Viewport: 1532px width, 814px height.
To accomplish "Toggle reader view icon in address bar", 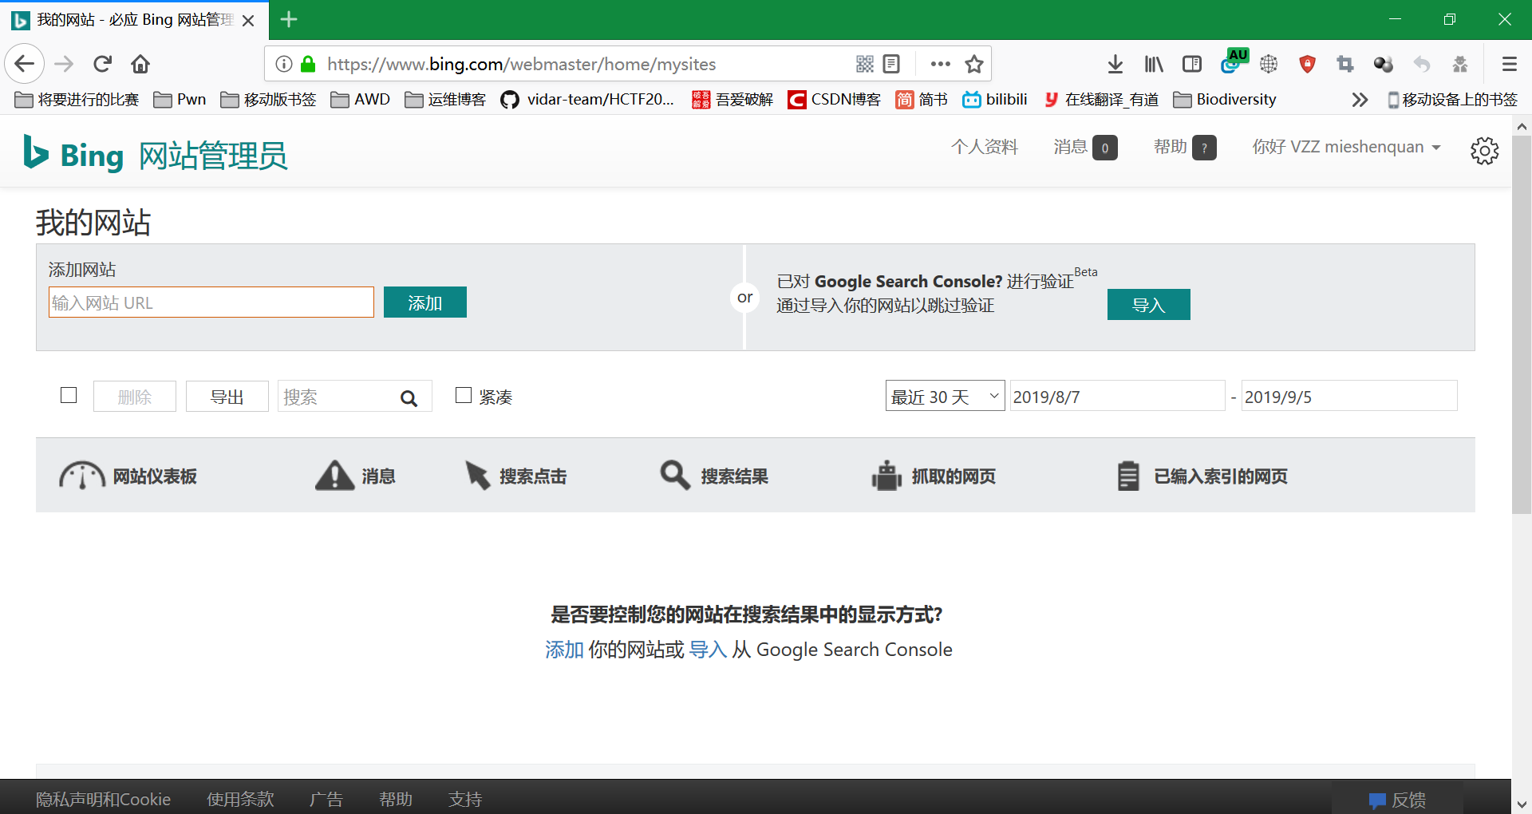I will click(x=892, y=64).
